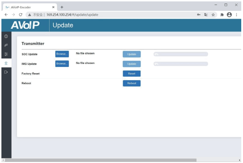Click the scrollbar left arrow
Viewport: 243px width, 163px height.
[x=3, y=160]
